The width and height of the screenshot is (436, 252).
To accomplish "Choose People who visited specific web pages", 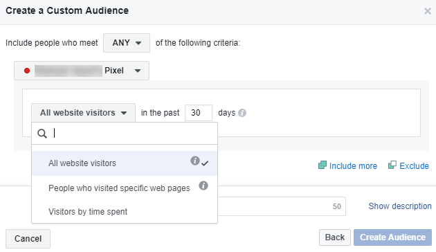I will pyautogui.click(x=125, y=188).
